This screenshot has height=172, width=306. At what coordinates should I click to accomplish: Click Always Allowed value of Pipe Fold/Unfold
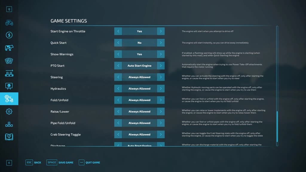point(139,123)
